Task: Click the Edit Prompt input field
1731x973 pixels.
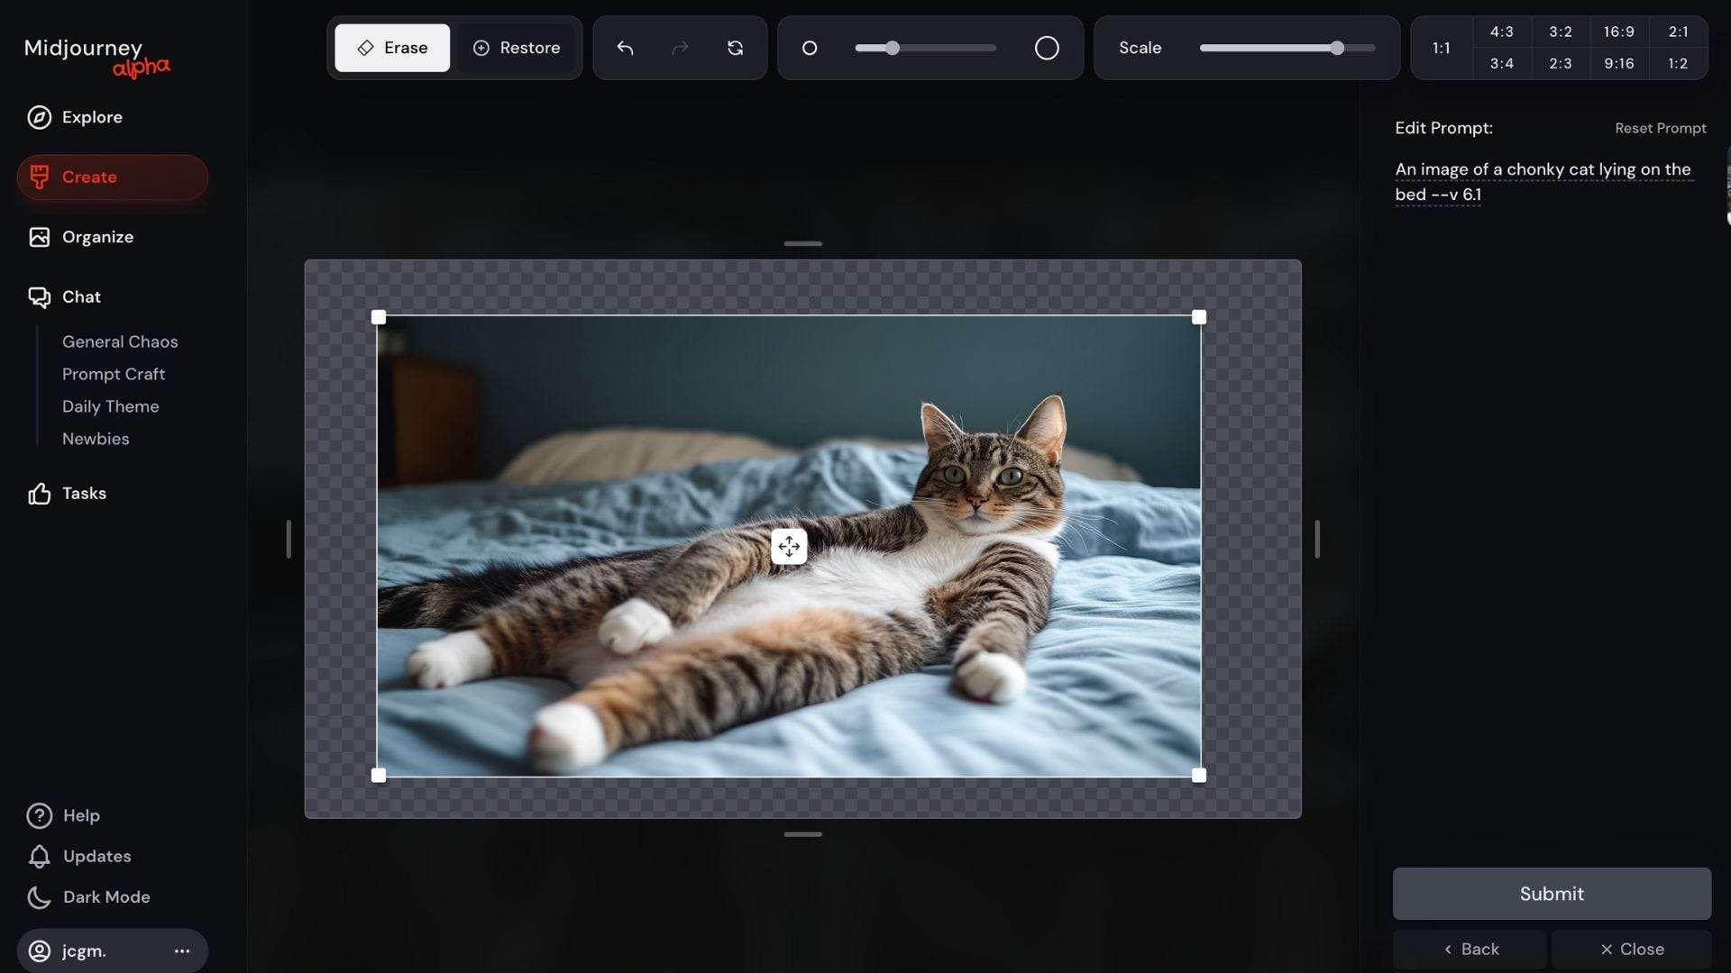Action: point(1552,182)
